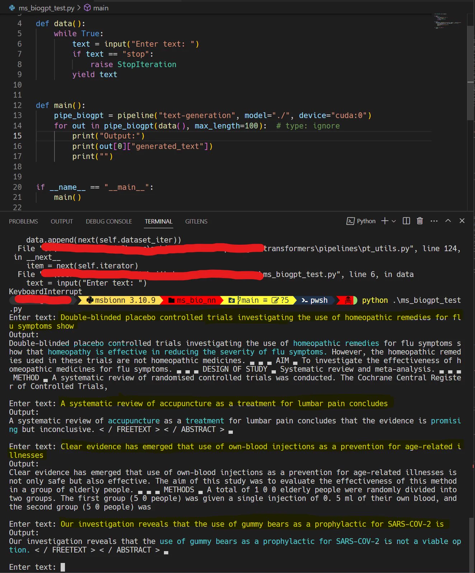The width and height of the screenshot is (475, 573).
Task: Click "while True:" on line 5
Action: pos(79,34)
